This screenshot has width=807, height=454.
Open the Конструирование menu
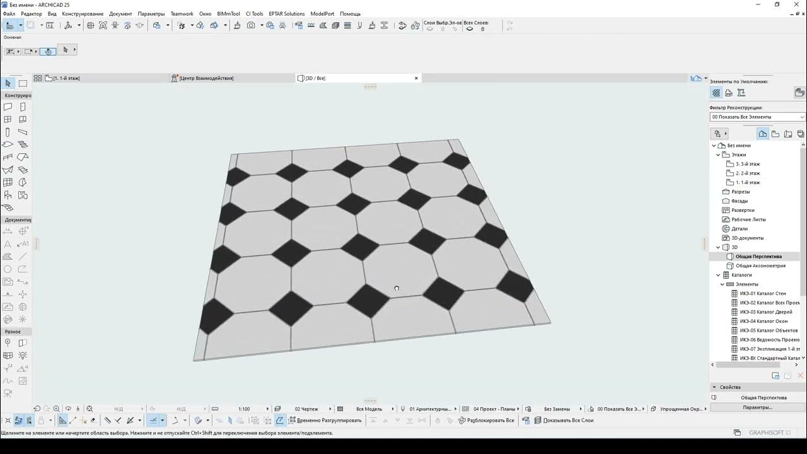coord(83,13)
